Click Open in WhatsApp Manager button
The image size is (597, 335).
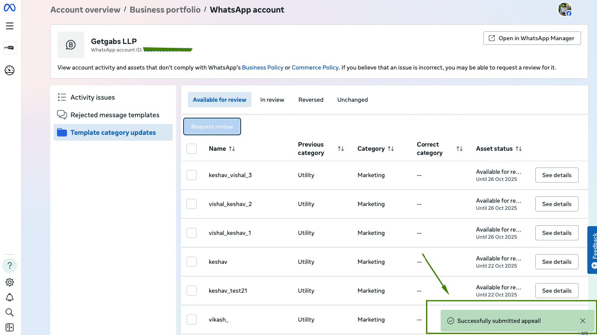tap(532, 38)
